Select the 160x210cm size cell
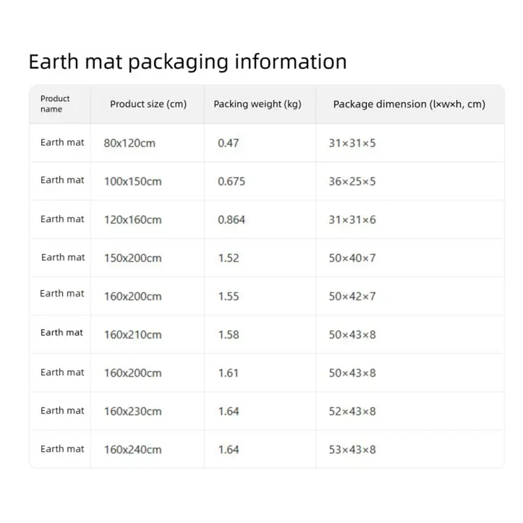 click(x=132, y=335)
